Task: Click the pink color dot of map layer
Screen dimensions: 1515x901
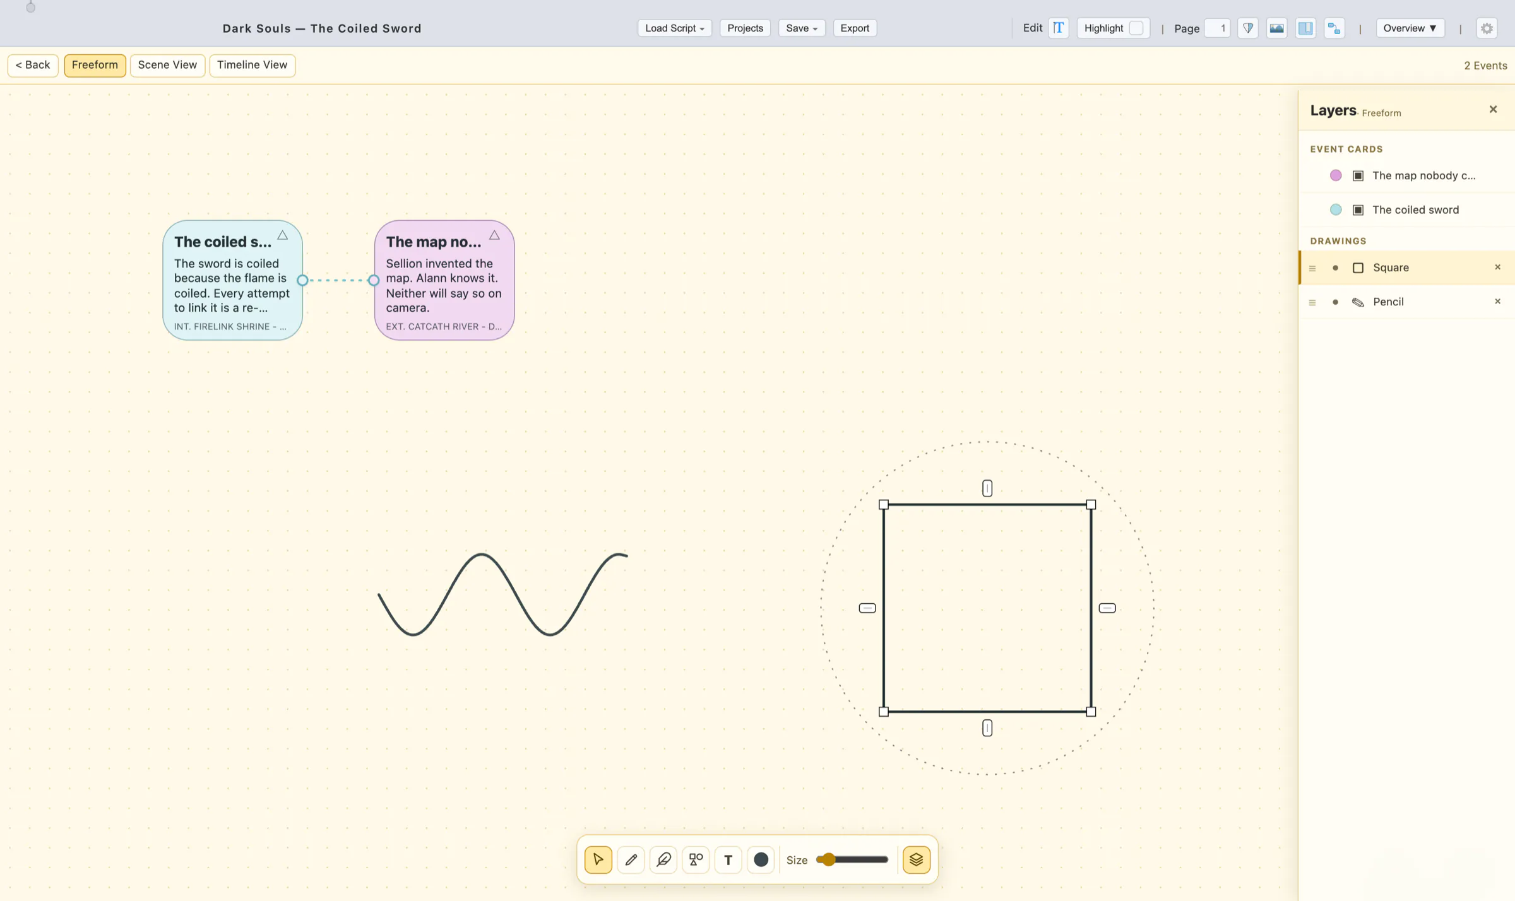Action: coord(1335,175)
